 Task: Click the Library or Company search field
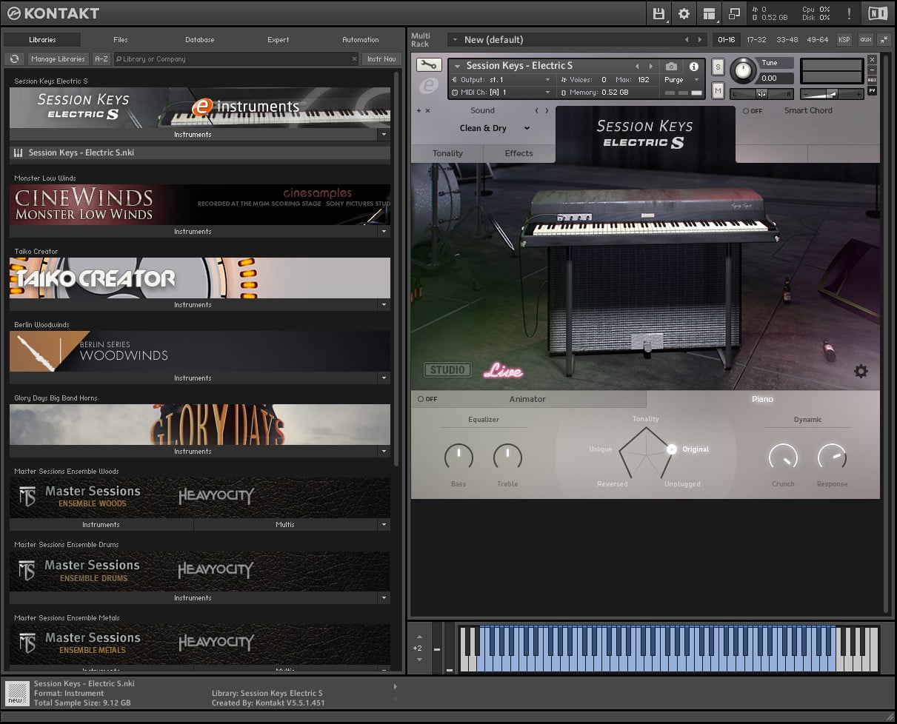[x=236, y=58]
